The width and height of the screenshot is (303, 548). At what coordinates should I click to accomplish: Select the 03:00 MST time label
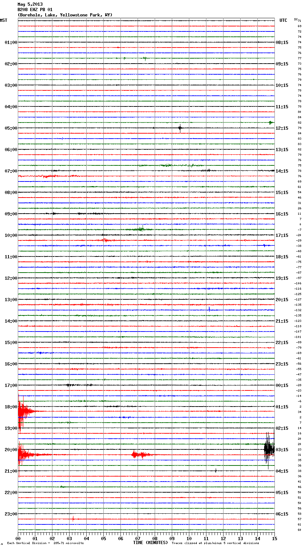click(x=11, y=85)
